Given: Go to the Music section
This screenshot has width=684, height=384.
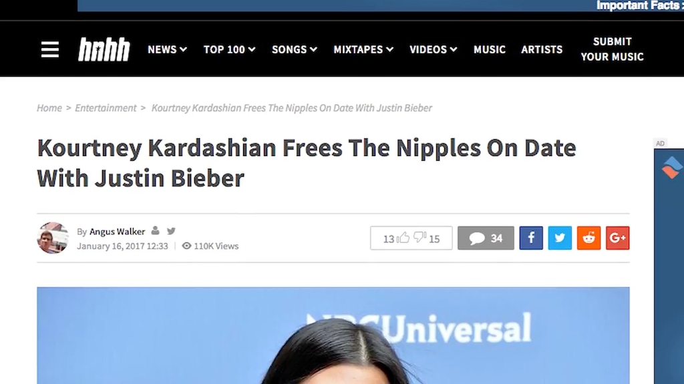Looking at the screenshot, I should [x=490, y=49].
